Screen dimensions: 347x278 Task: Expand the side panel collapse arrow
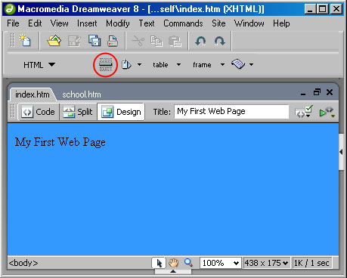pos(341,152)
